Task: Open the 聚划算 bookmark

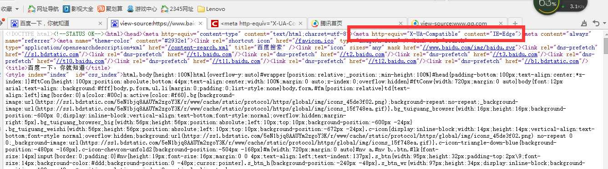Action: coord(110,9)
